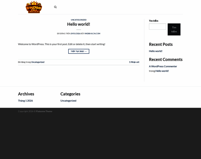The image size is (201, 159).
Task: Open the Uncategorized category above post title
Action: [79, 20]
